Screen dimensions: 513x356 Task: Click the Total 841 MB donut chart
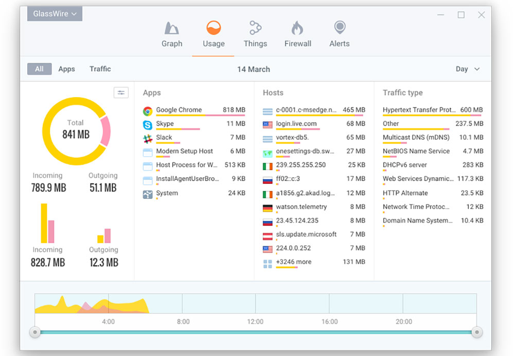point(76,131)
